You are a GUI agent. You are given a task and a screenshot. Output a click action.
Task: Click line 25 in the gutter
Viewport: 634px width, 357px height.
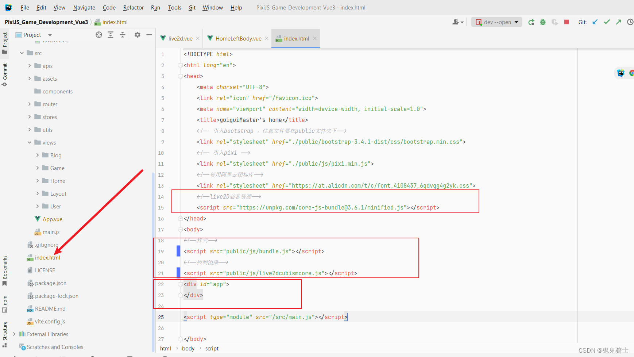(161, 317)
